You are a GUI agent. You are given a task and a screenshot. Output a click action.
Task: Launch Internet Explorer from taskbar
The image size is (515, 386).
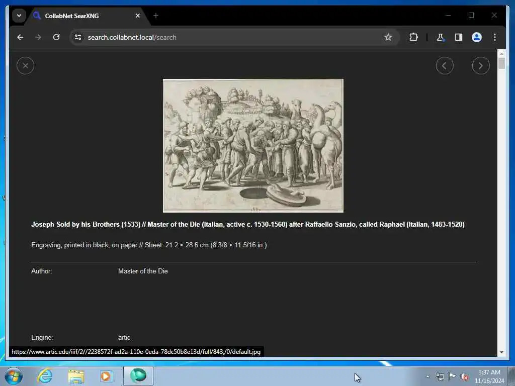point(45,376)
